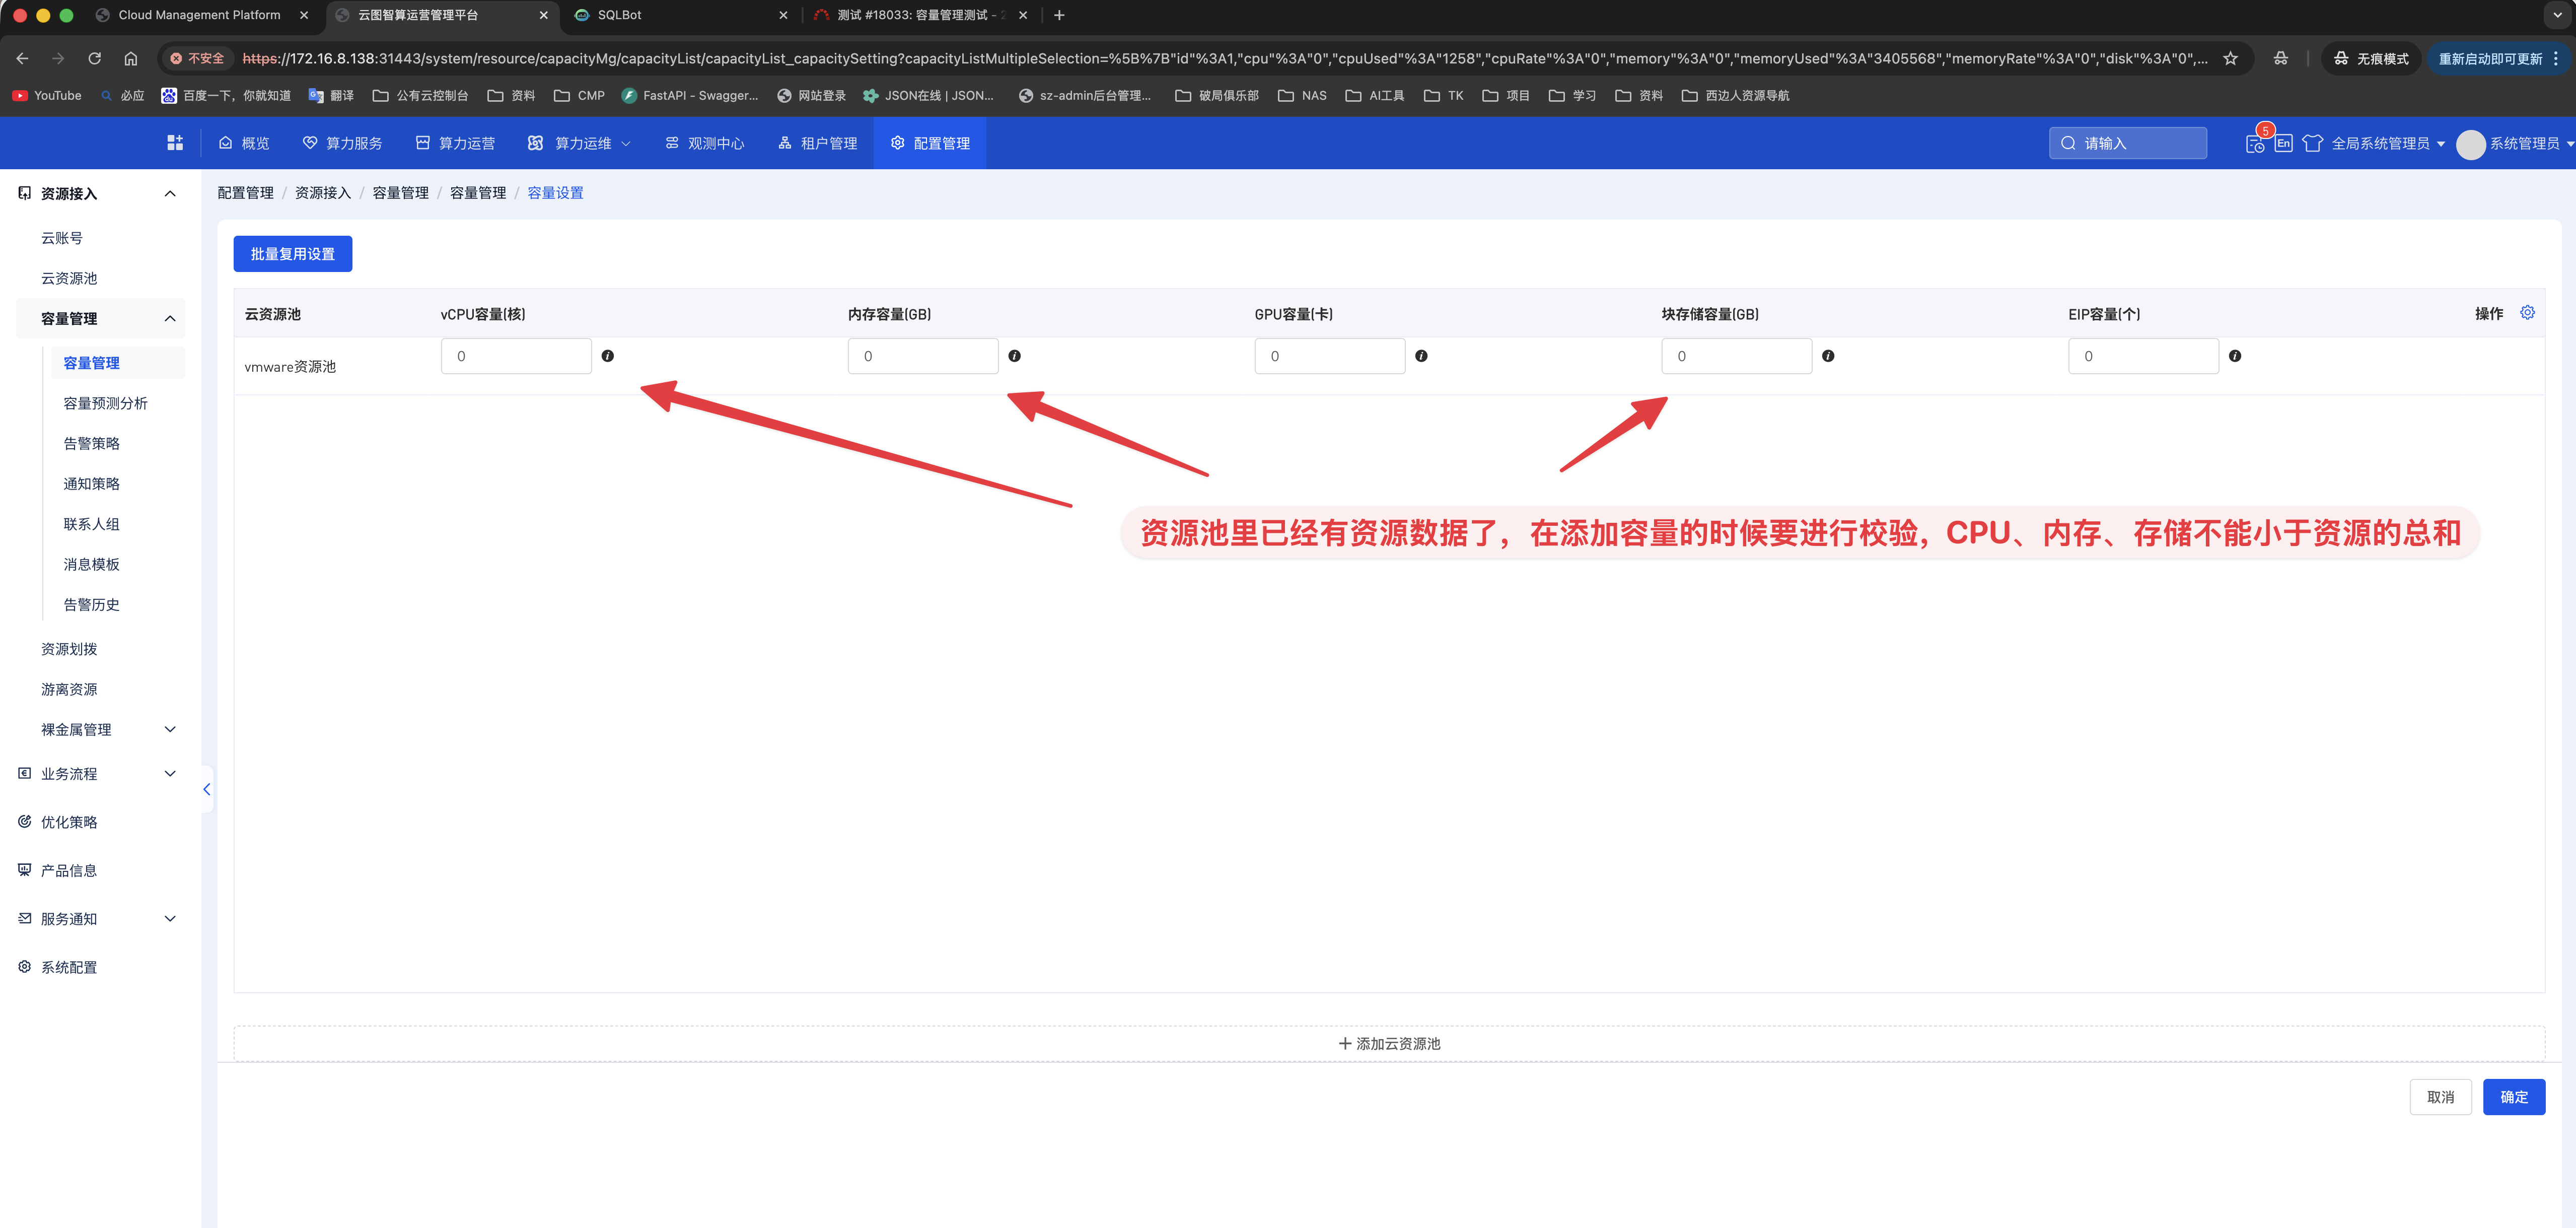The height and width of the screenshot is (1228, 2576).
Task: Open the notifications icon with red badge
Action: (2255, 143)
